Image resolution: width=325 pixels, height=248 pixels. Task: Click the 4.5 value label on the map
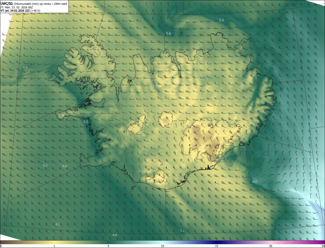(x=25, y=67)
